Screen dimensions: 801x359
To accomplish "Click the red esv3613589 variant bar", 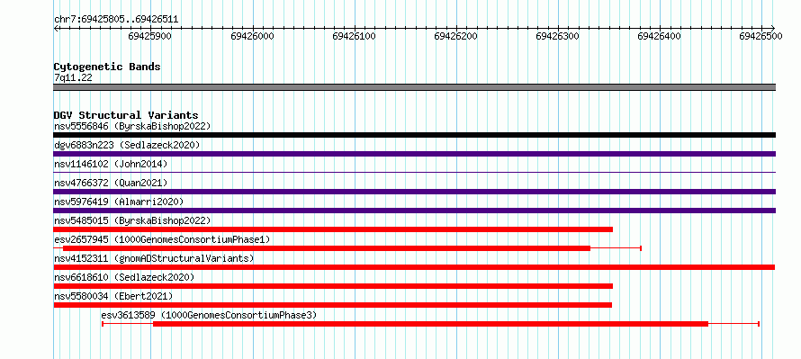I will [x=430, y=324].
